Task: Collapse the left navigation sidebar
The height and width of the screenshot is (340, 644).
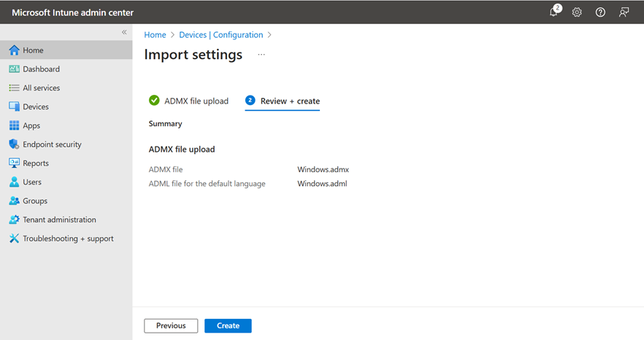Action: pyautogui.click(x=124, y=33)
